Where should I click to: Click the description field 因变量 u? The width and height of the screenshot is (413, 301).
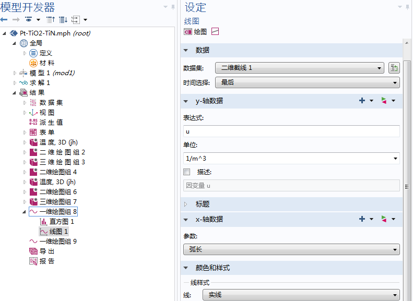291,186
